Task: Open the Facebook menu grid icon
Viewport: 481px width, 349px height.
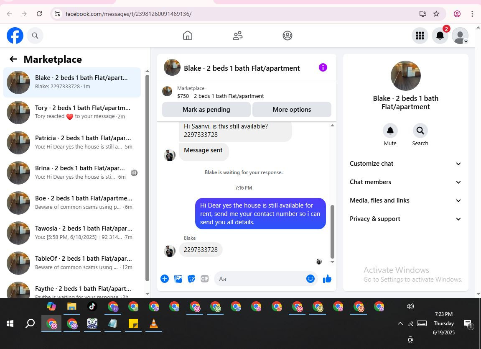Action: tap(420, 36)
